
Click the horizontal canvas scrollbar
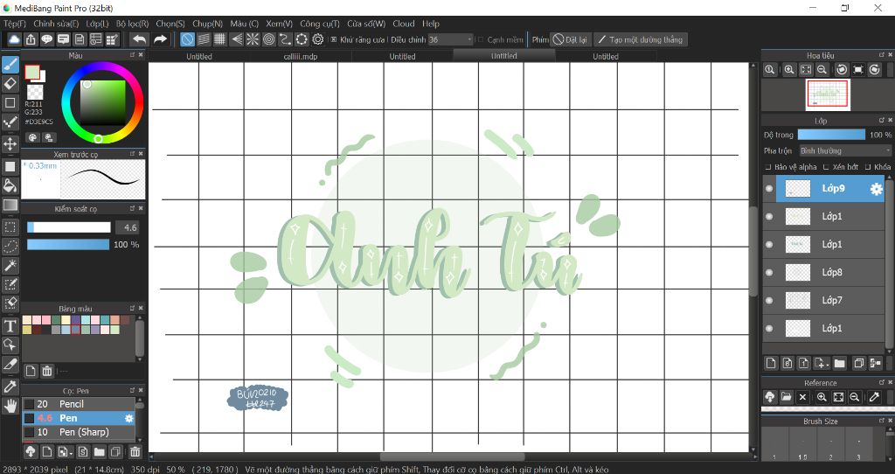452,457
